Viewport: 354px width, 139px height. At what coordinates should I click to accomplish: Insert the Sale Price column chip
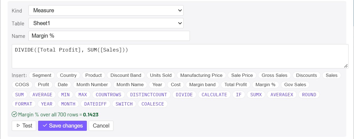242,75
